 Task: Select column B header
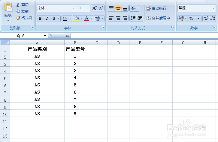tap(75, 43)
